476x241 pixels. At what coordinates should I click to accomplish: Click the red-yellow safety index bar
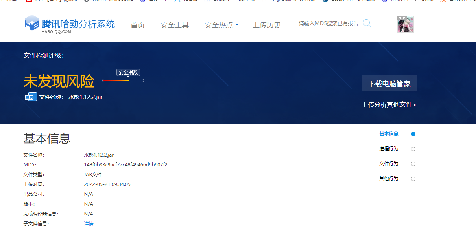pyautogui.click(x=123, y=80)
